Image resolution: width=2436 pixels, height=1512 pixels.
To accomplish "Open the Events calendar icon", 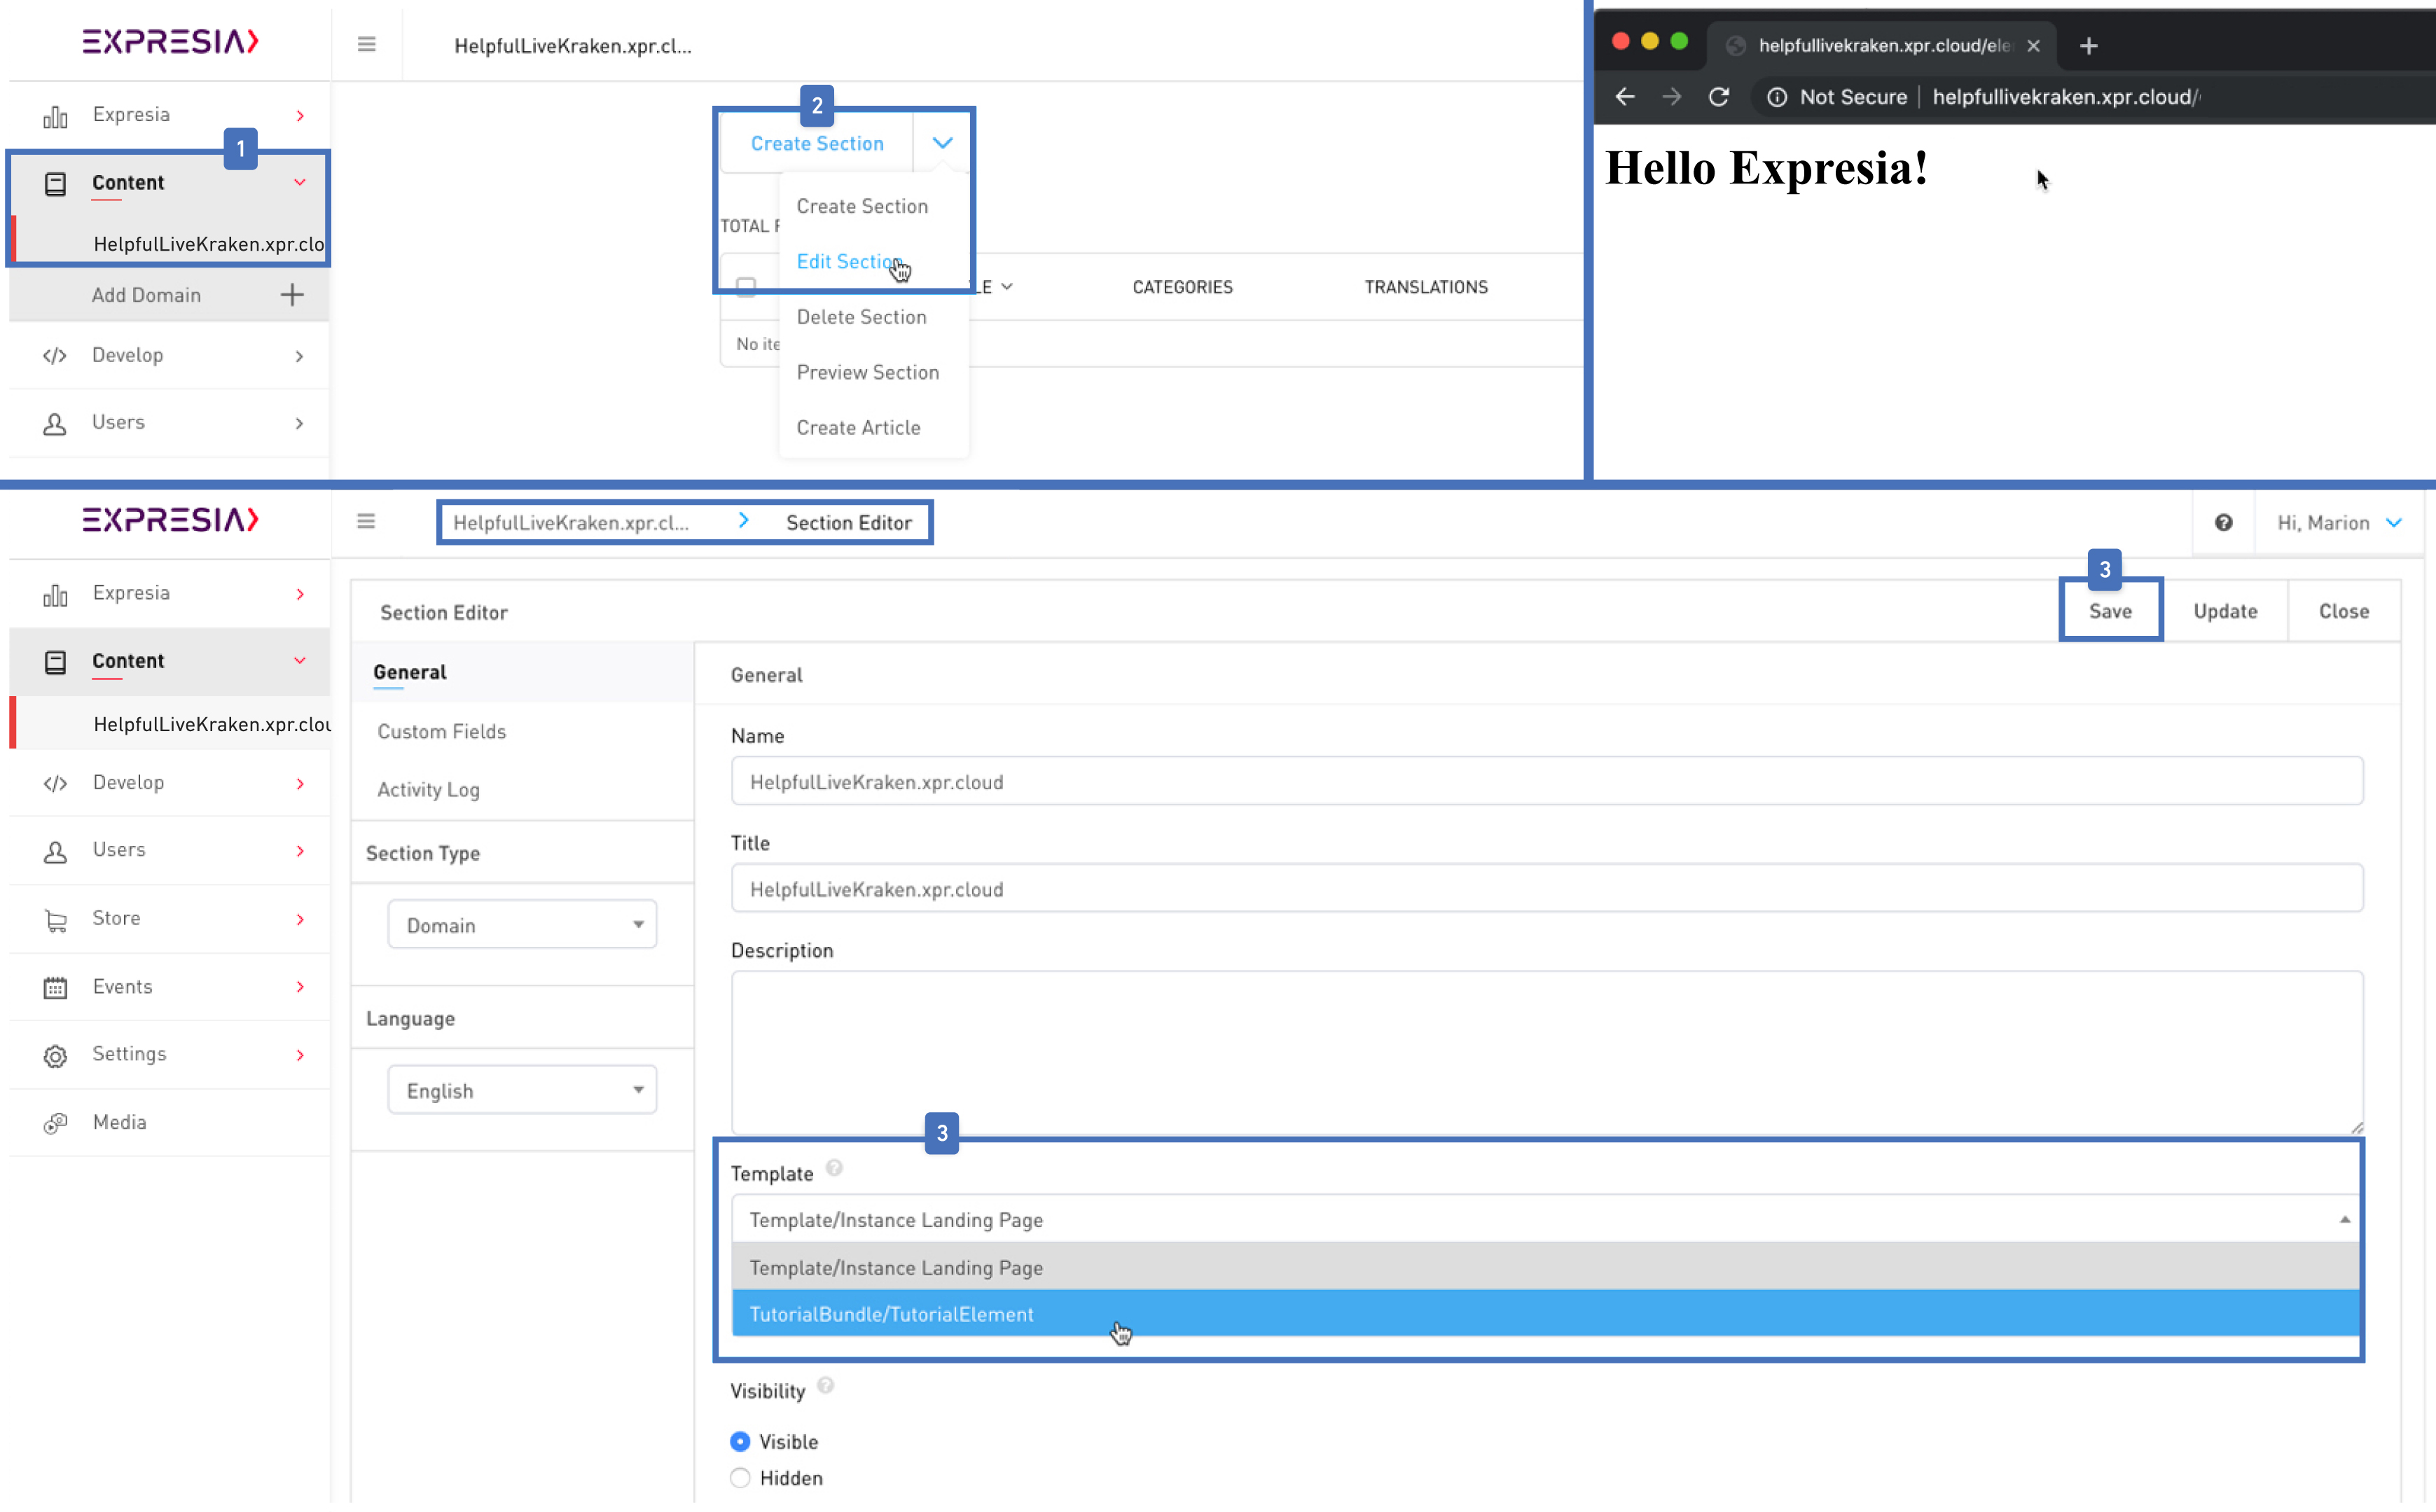I will coord(55,986).
